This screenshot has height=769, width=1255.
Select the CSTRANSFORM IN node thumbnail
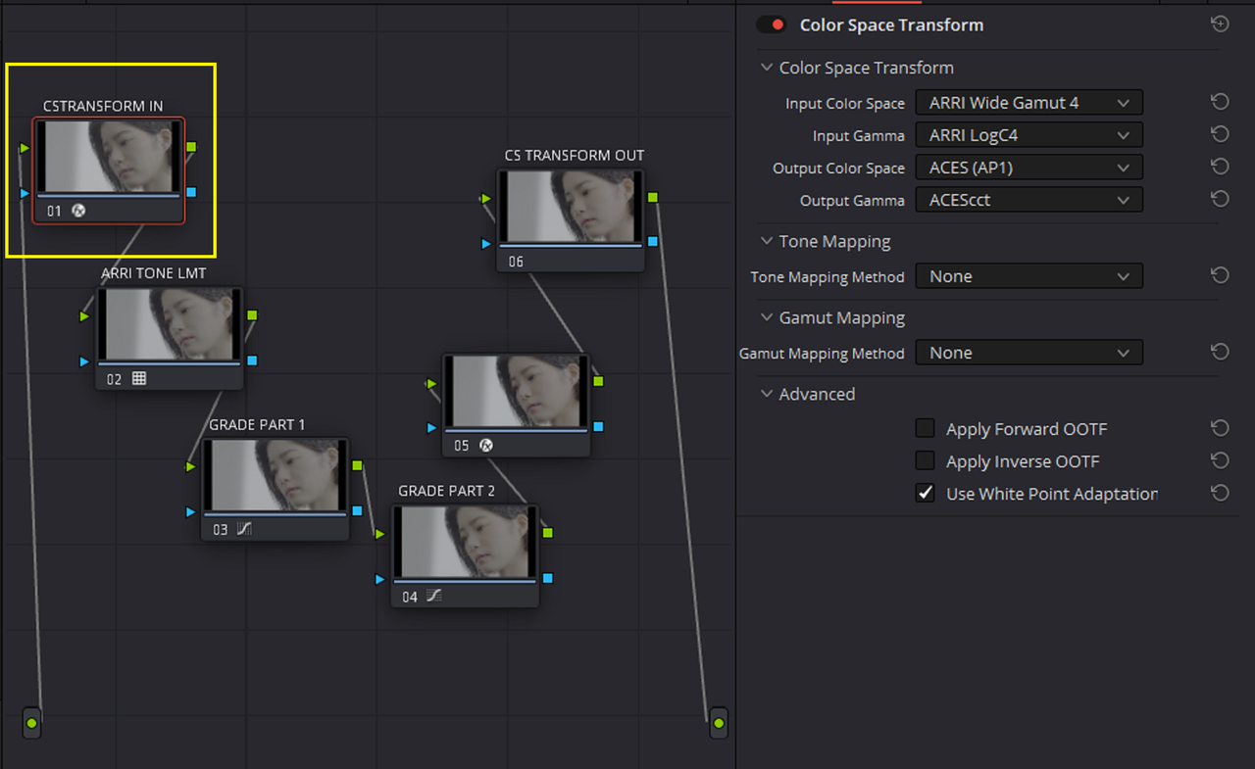[x=108, y=157]
